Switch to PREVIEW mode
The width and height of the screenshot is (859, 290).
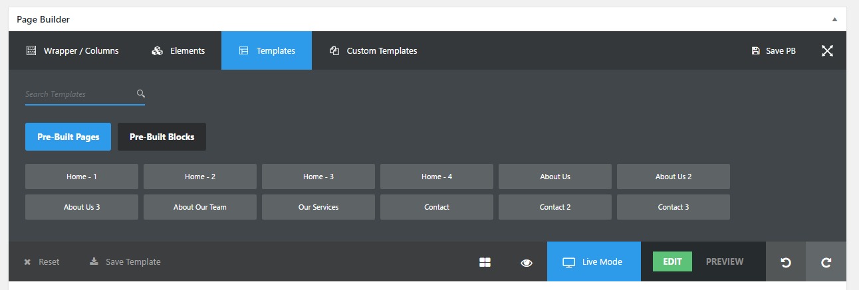click(x=724, y=261)
